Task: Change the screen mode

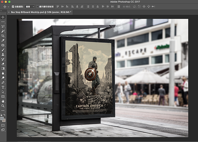Action: pos(3,130)
